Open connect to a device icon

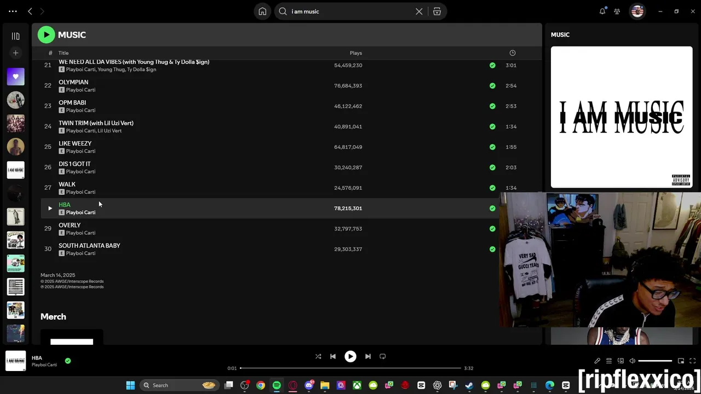pyautogui.click(x=620, y=361)
